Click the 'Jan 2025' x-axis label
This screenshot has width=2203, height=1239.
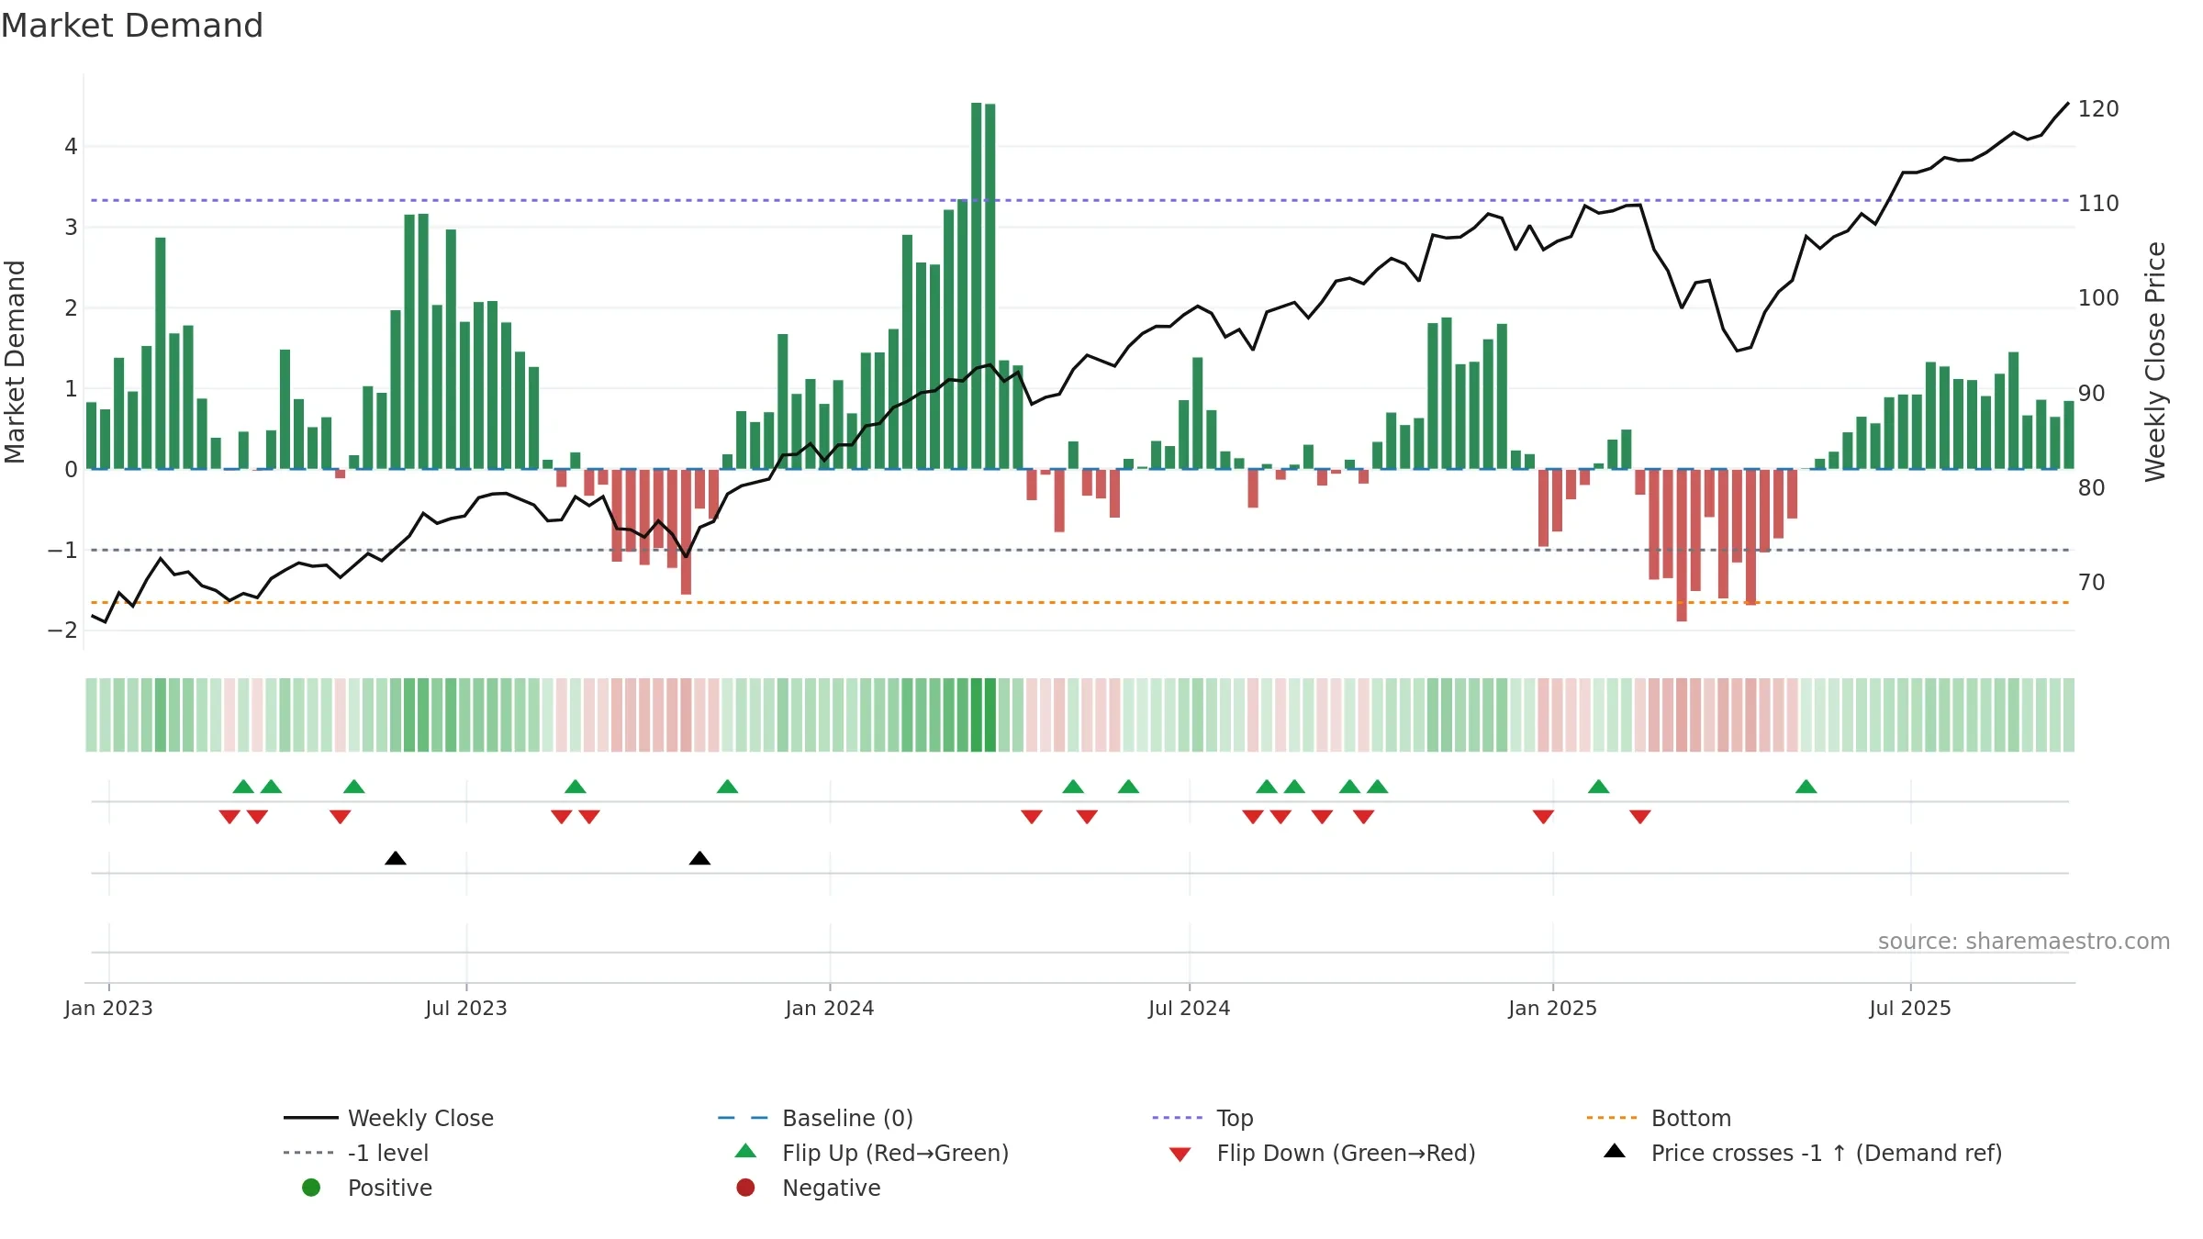pos(1553,1008)
